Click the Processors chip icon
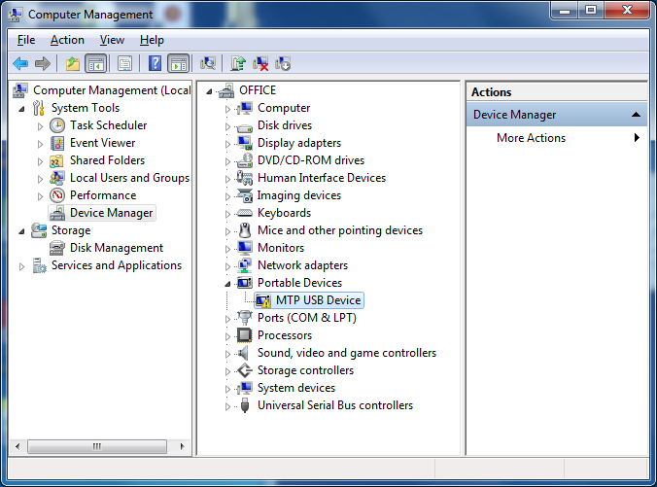The width and height of the screenshot is (657, 487). pos(244,335)
